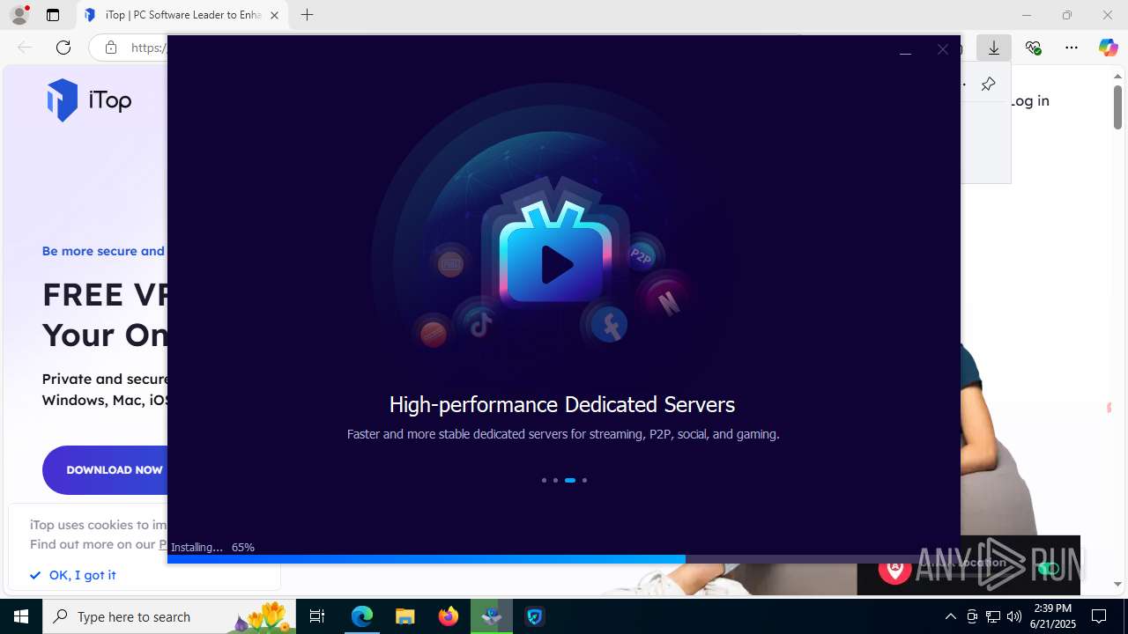The image size is (1128, 634).
Task: Select the second slide indicator dot
Action: tap(555, 480)
